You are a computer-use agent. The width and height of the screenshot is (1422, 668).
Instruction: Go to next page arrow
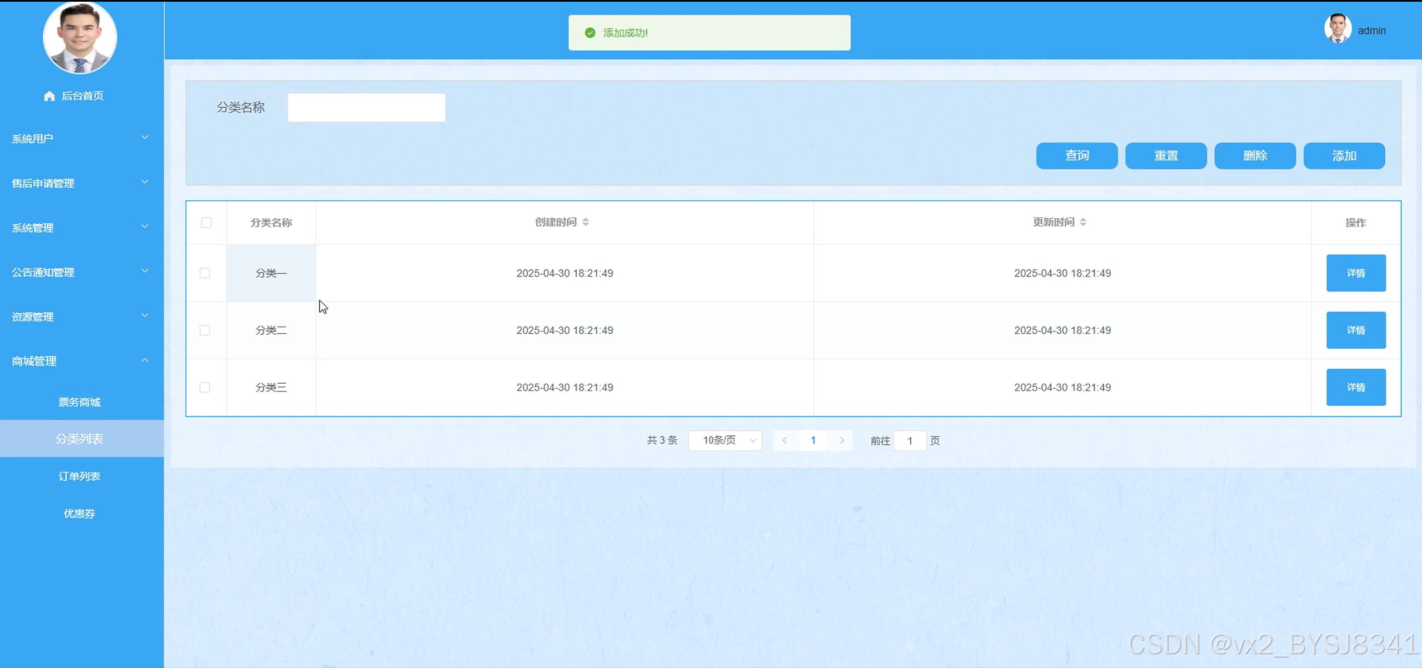point(842,440)
